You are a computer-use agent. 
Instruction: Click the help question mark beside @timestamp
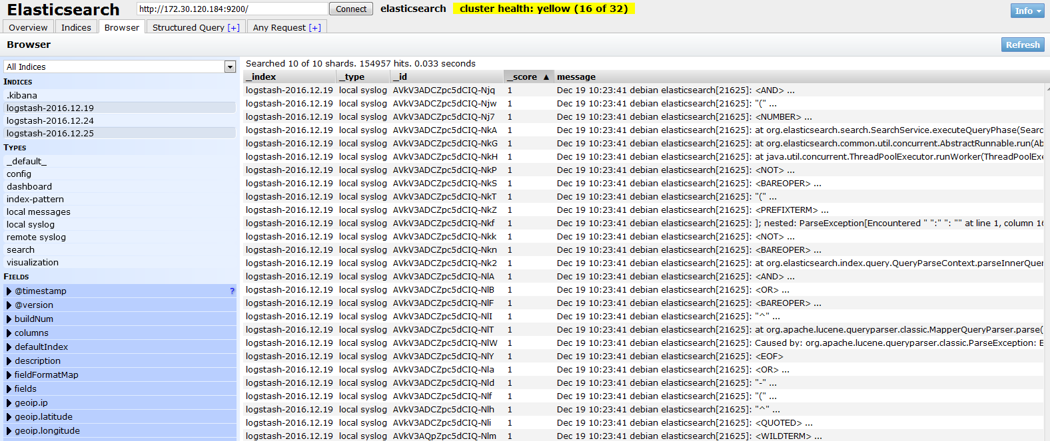[232, 291]
